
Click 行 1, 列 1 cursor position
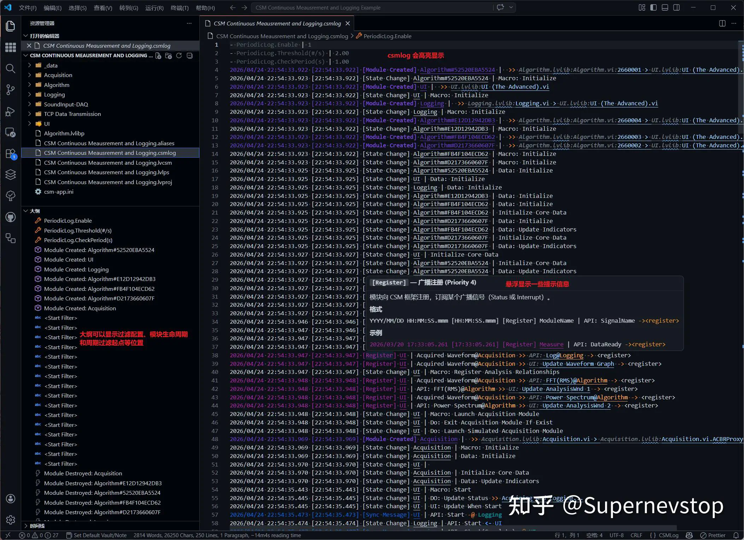pos(567,535)
